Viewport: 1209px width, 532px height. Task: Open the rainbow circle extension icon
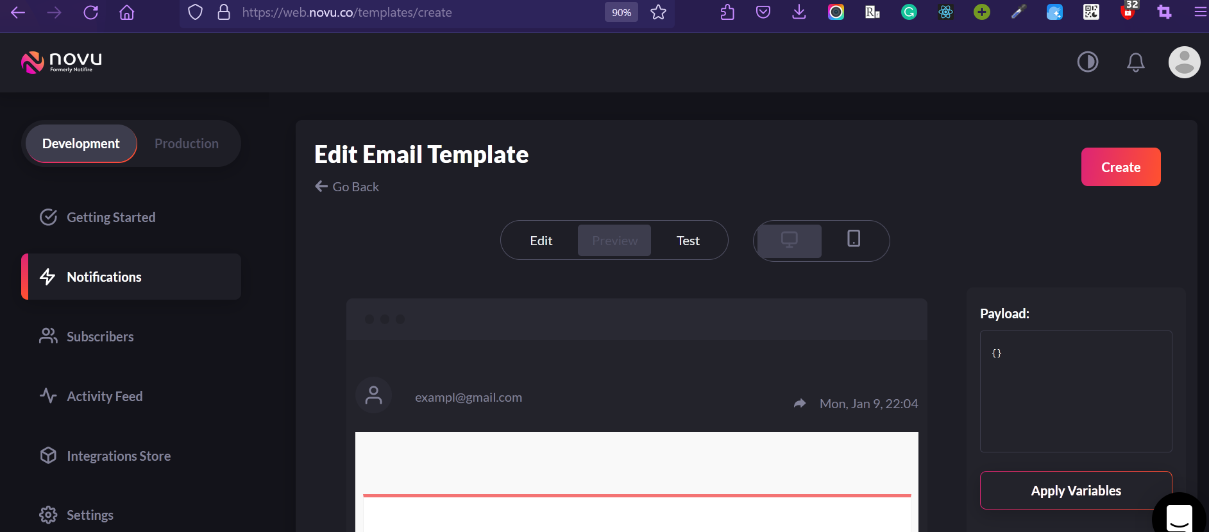pyautogui.click(x=836, y=12)
